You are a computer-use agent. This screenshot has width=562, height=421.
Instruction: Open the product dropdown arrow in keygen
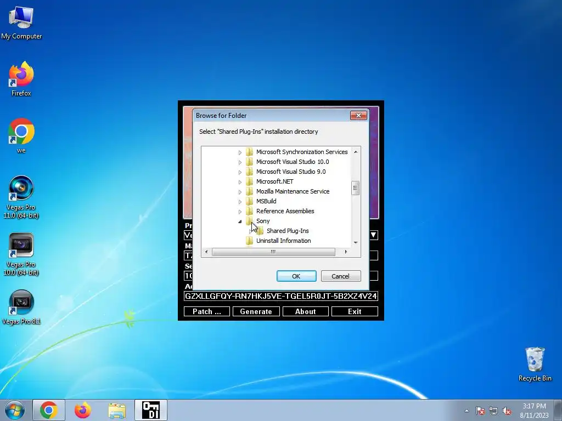tap(373, 235)
